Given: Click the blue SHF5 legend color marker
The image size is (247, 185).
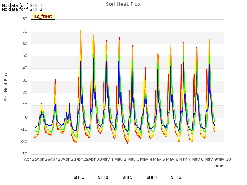Looking at the screenshot, I should 166,178.
